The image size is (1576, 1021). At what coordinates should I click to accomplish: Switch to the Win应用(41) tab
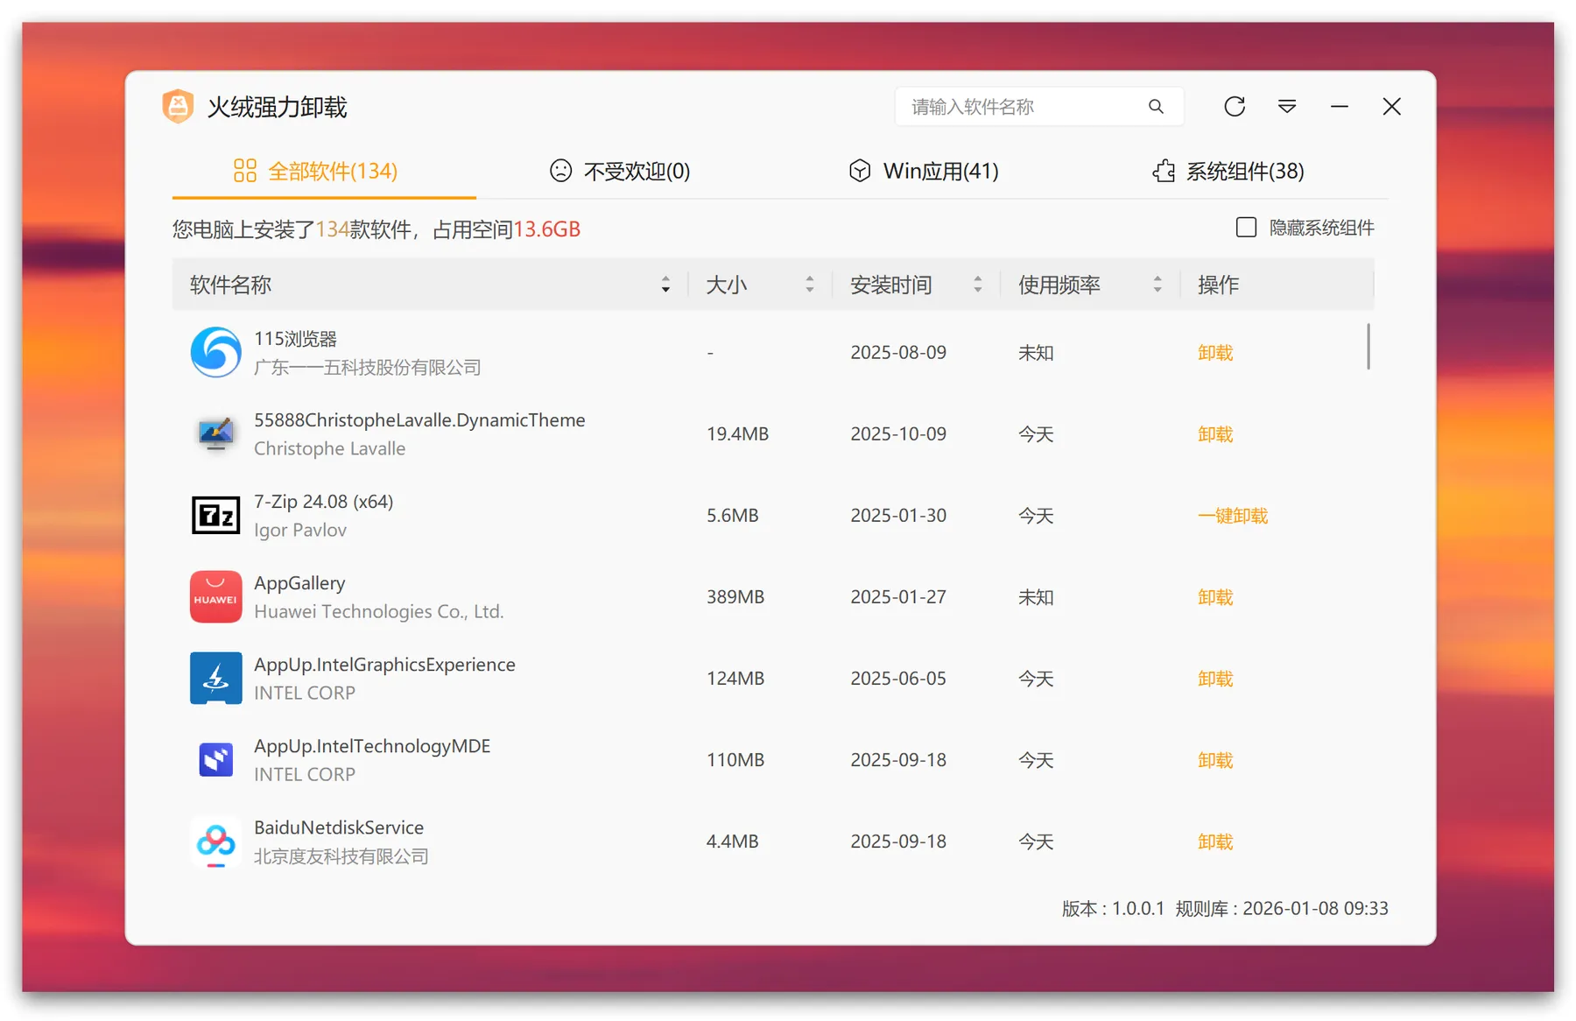(x=941, y=171)
